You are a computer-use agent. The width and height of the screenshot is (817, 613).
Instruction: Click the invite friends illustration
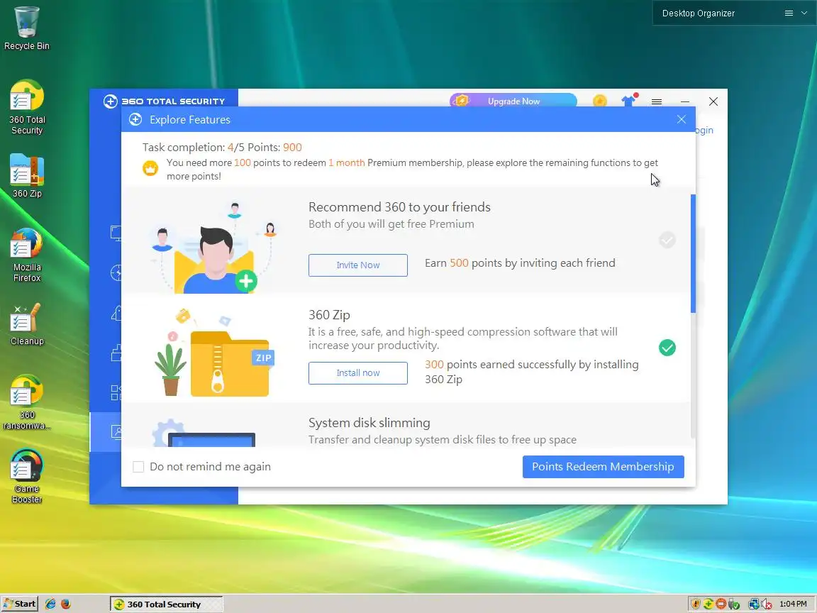[213, 246]
